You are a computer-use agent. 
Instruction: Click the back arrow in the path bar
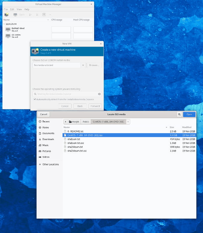[66, 122]
